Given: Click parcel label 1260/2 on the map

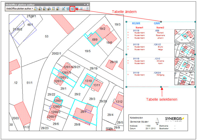Looking at the screenshot, I should pos(56,112).
